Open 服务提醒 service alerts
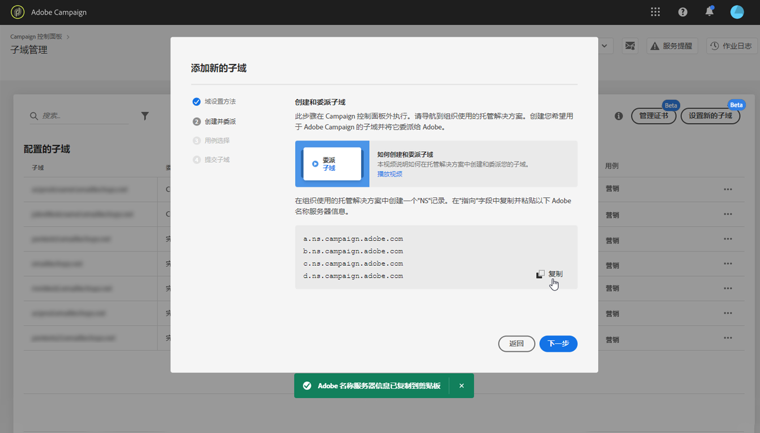The width and height of the screenshot is (760, 433). [x=672, y=46]
